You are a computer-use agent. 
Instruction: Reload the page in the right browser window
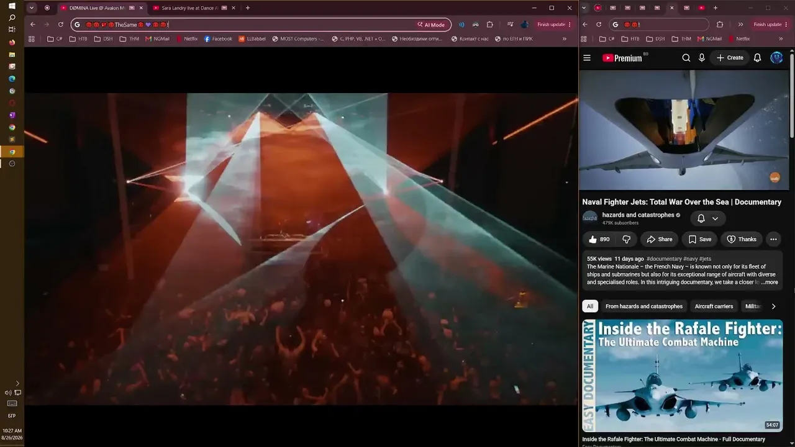(x=599, y=25)
